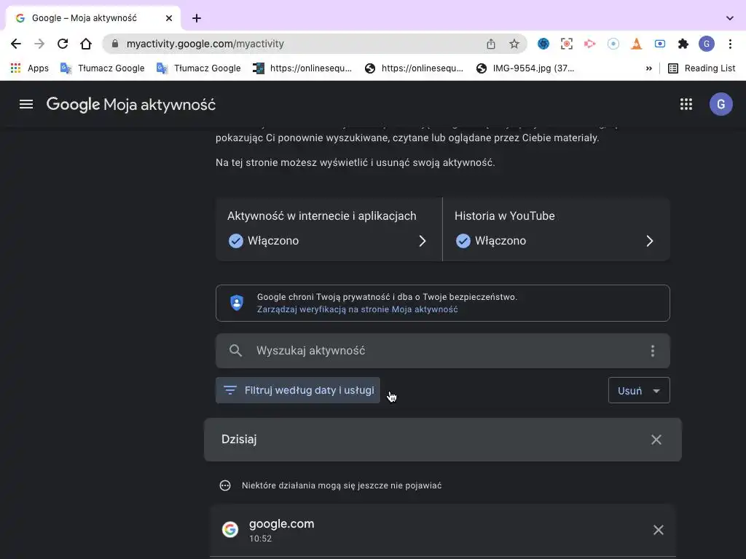Open Historia w YouTube settings
Image resolution: width=746 pixels, height=559 pixels.
click(x=556, y=229)
